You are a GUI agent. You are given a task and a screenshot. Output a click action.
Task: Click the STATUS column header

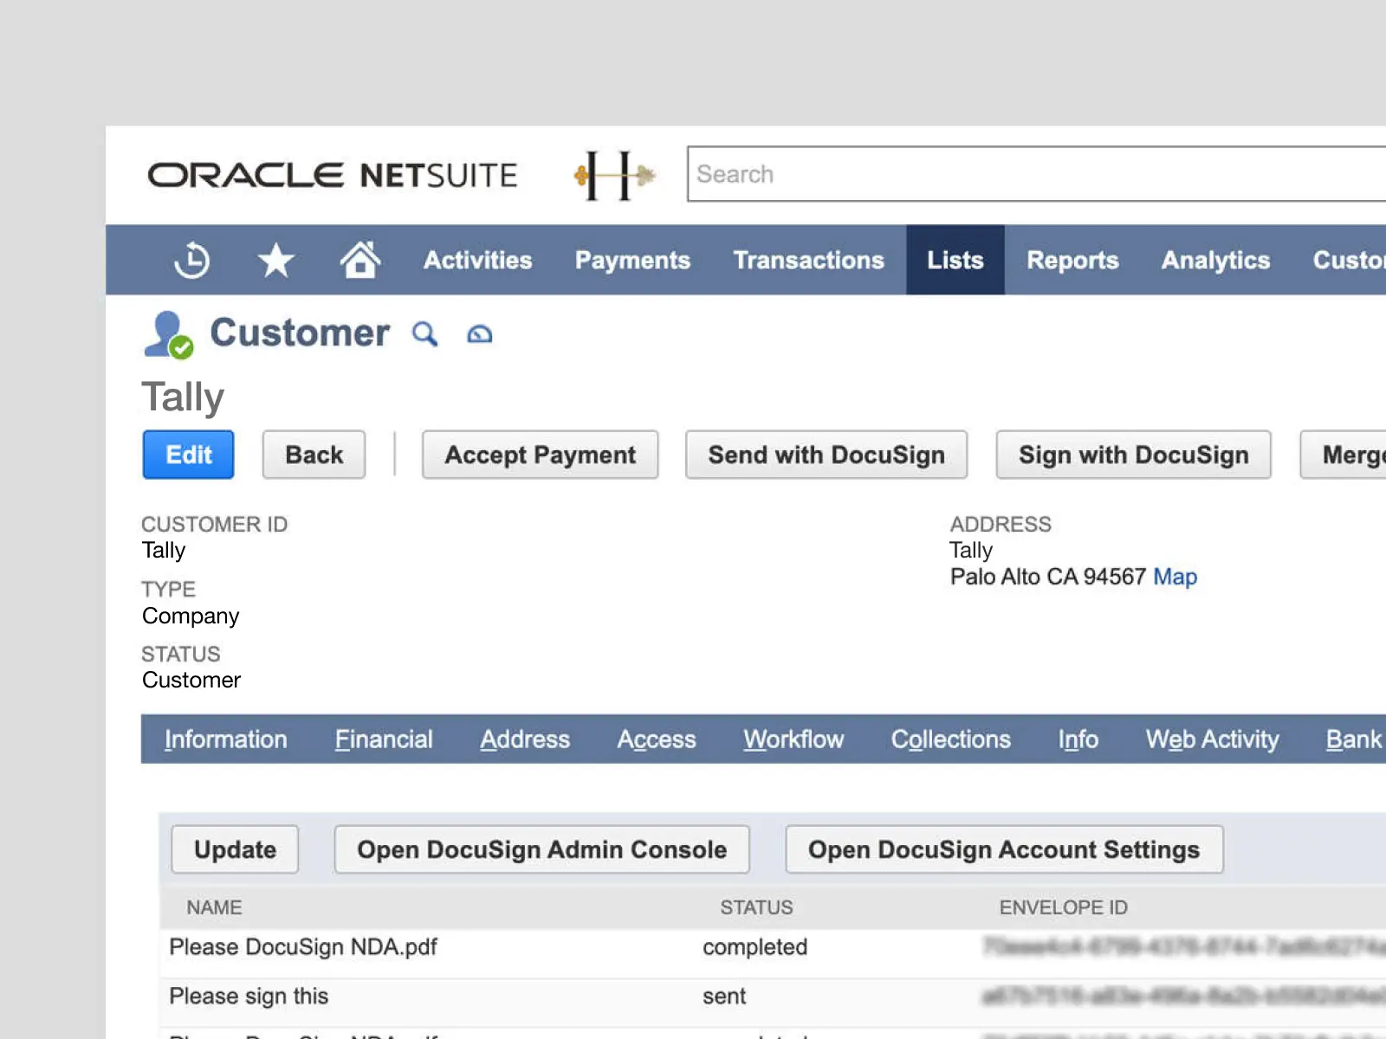[x=756, y=907]
